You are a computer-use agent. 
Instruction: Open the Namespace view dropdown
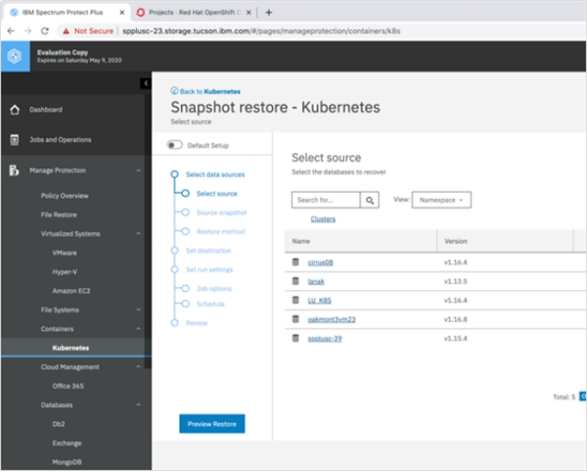pos(442,200)
